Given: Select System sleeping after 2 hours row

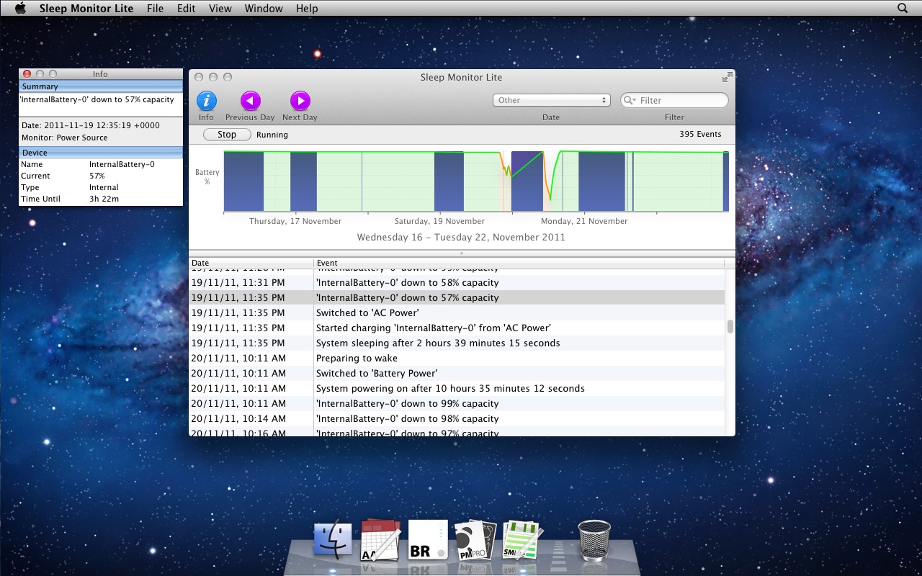Looking at the screenshot, I should tap(457, 343).
